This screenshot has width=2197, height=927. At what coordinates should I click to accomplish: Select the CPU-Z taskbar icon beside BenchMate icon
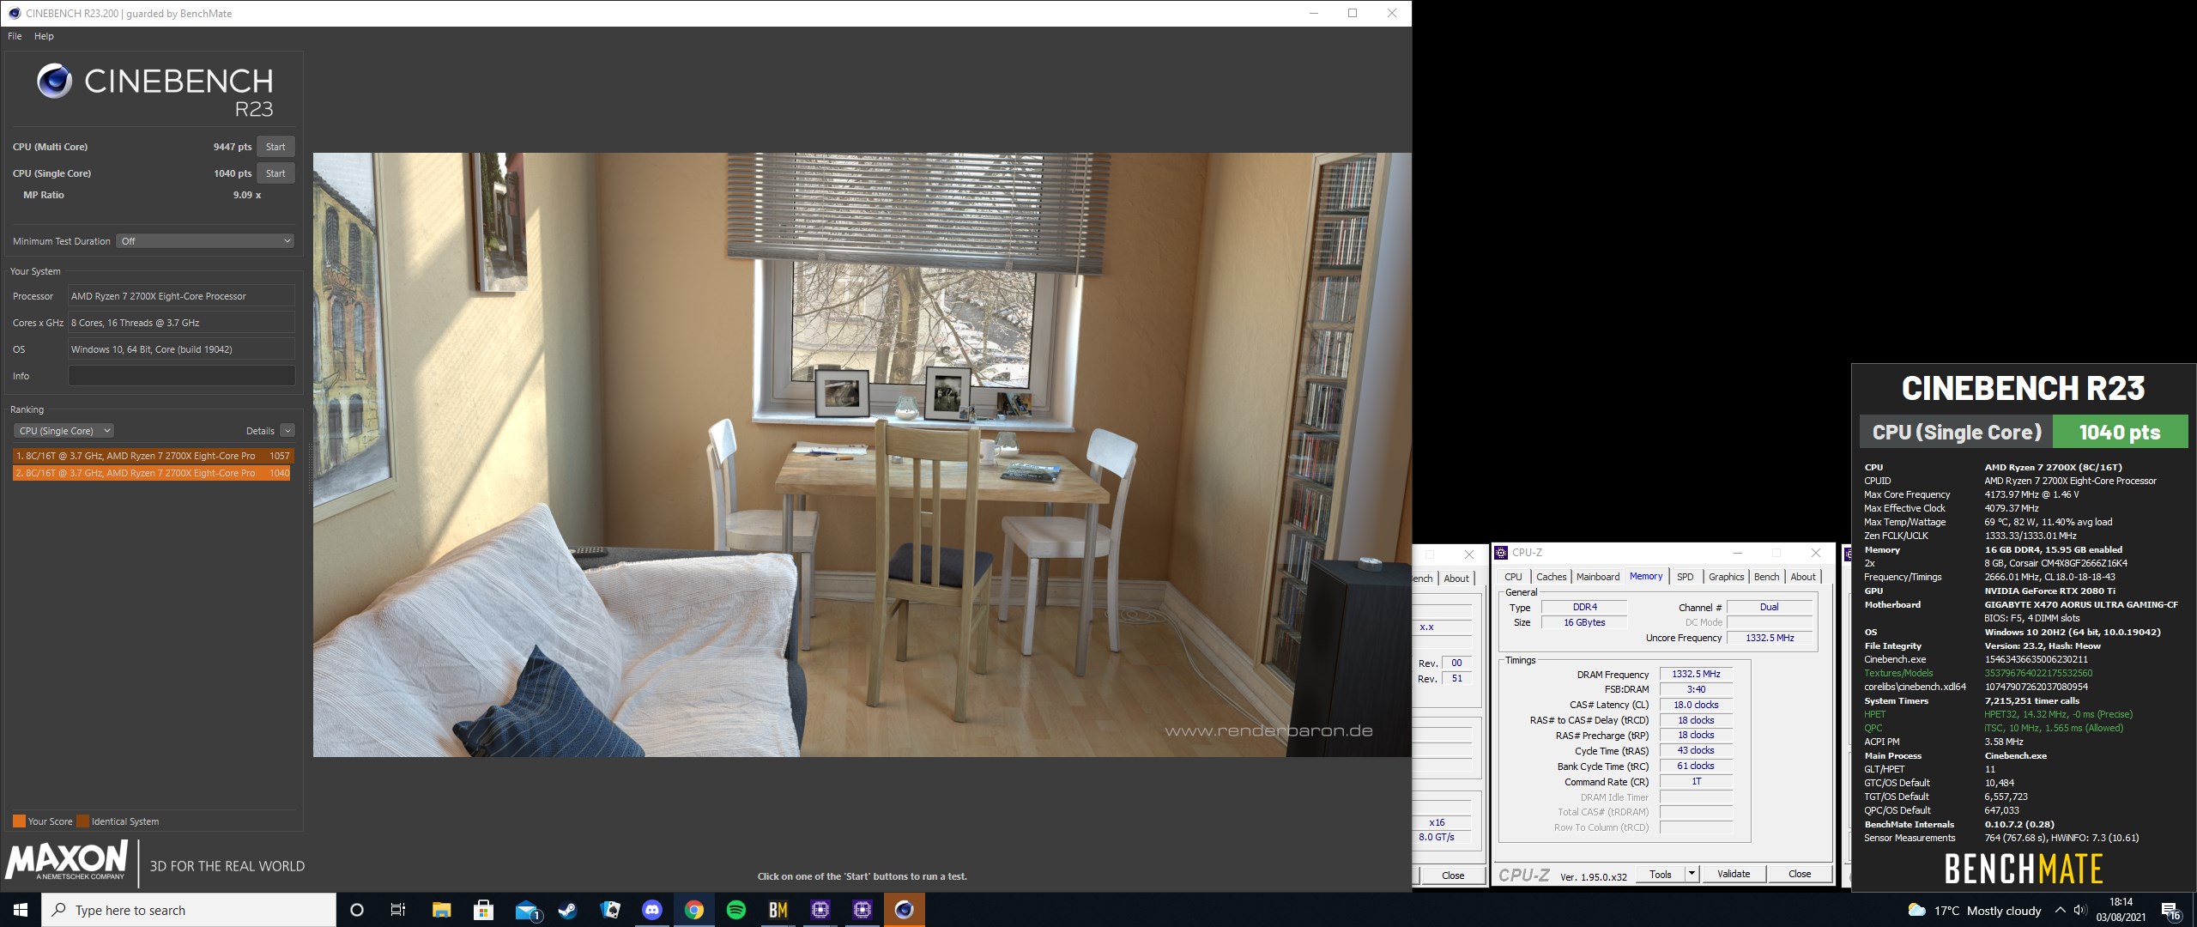coord(820,910)
